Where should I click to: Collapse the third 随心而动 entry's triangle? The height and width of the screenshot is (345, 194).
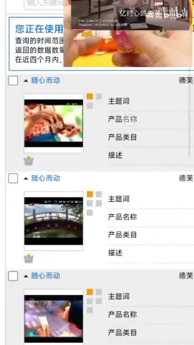point(26,276)
